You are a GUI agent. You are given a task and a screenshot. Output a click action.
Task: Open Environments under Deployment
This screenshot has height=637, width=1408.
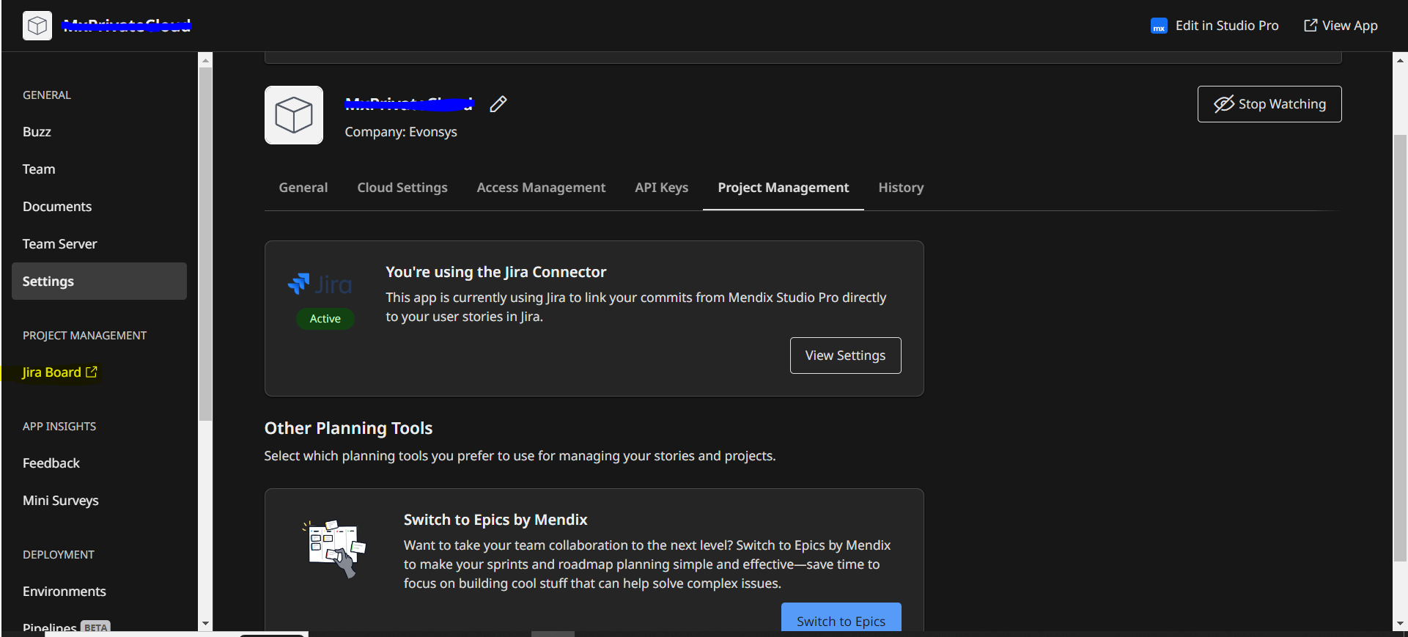pos(64,592)
